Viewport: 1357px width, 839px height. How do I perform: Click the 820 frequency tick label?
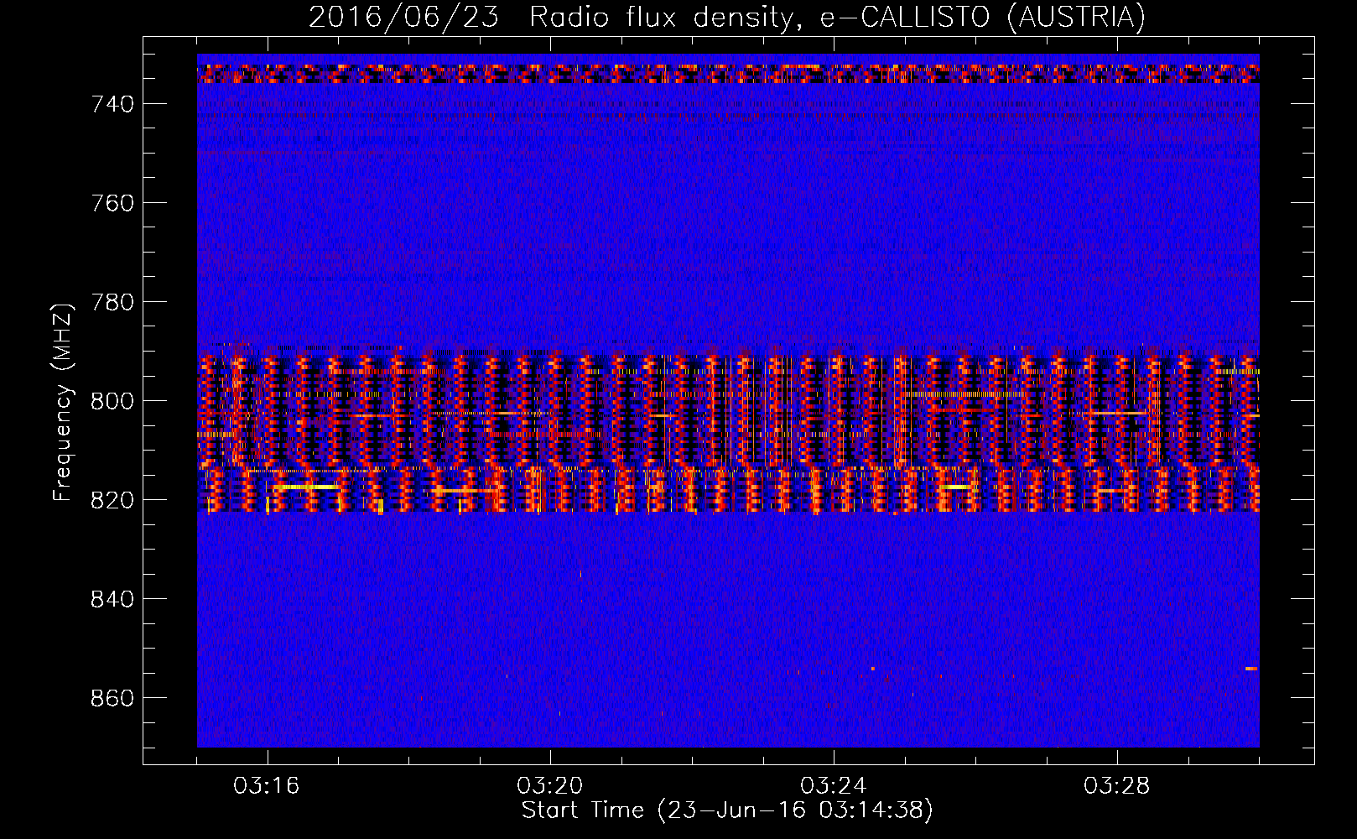pyautogui.click(x=112, y=500)
